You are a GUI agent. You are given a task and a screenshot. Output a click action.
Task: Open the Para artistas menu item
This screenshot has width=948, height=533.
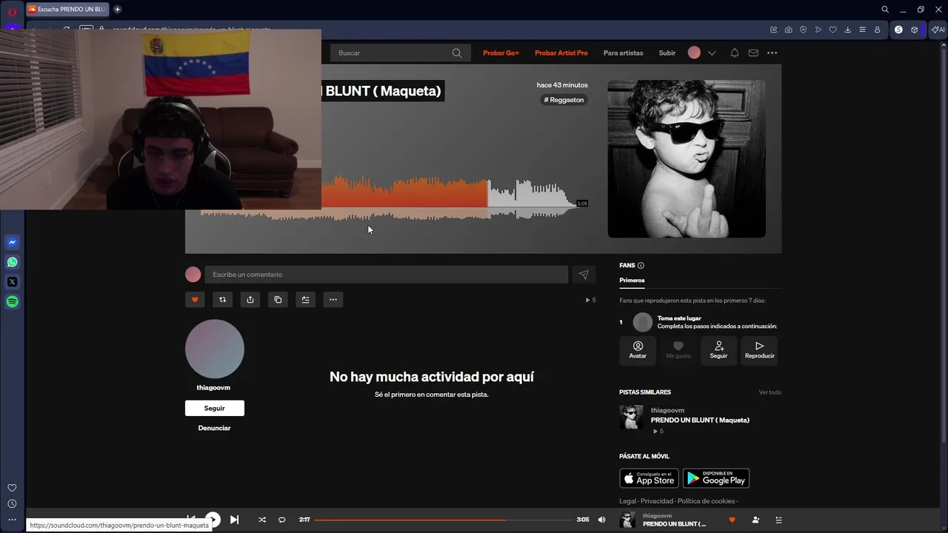tap(624, 53)
